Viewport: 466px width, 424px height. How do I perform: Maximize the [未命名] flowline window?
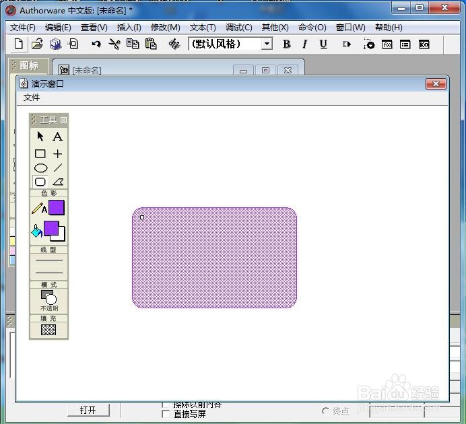coord(265,71)
